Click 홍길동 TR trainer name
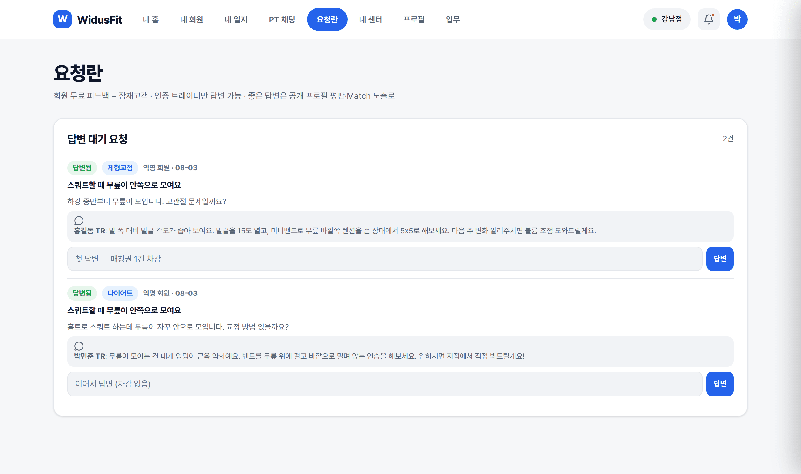This screenshot has height=474, width=801. tap(90, 231)
